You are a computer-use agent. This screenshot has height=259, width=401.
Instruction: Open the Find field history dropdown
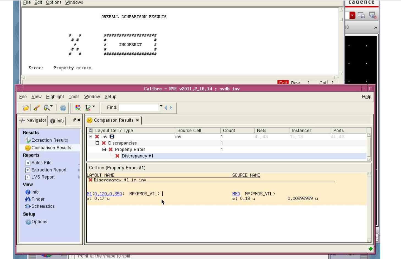pos(161,106)
